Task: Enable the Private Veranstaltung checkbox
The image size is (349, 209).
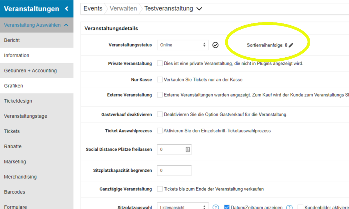Action: tap(160, 63)
